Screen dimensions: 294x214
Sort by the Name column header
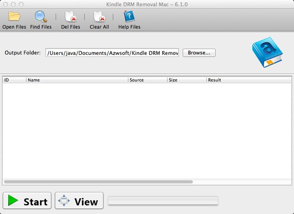(77, 80)
